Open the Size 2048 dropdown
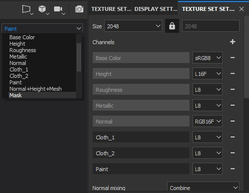 [x=133, y=26]
